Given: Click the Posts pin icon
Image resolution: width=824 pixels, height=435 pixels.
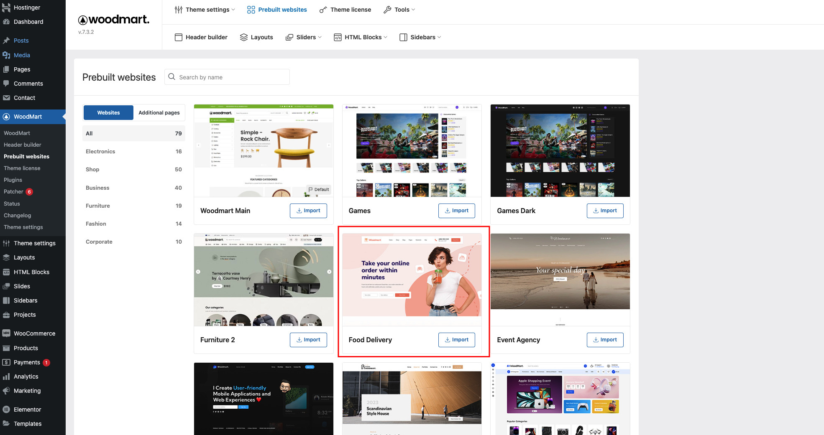Looking at the screenshot, I should point(6,41).
